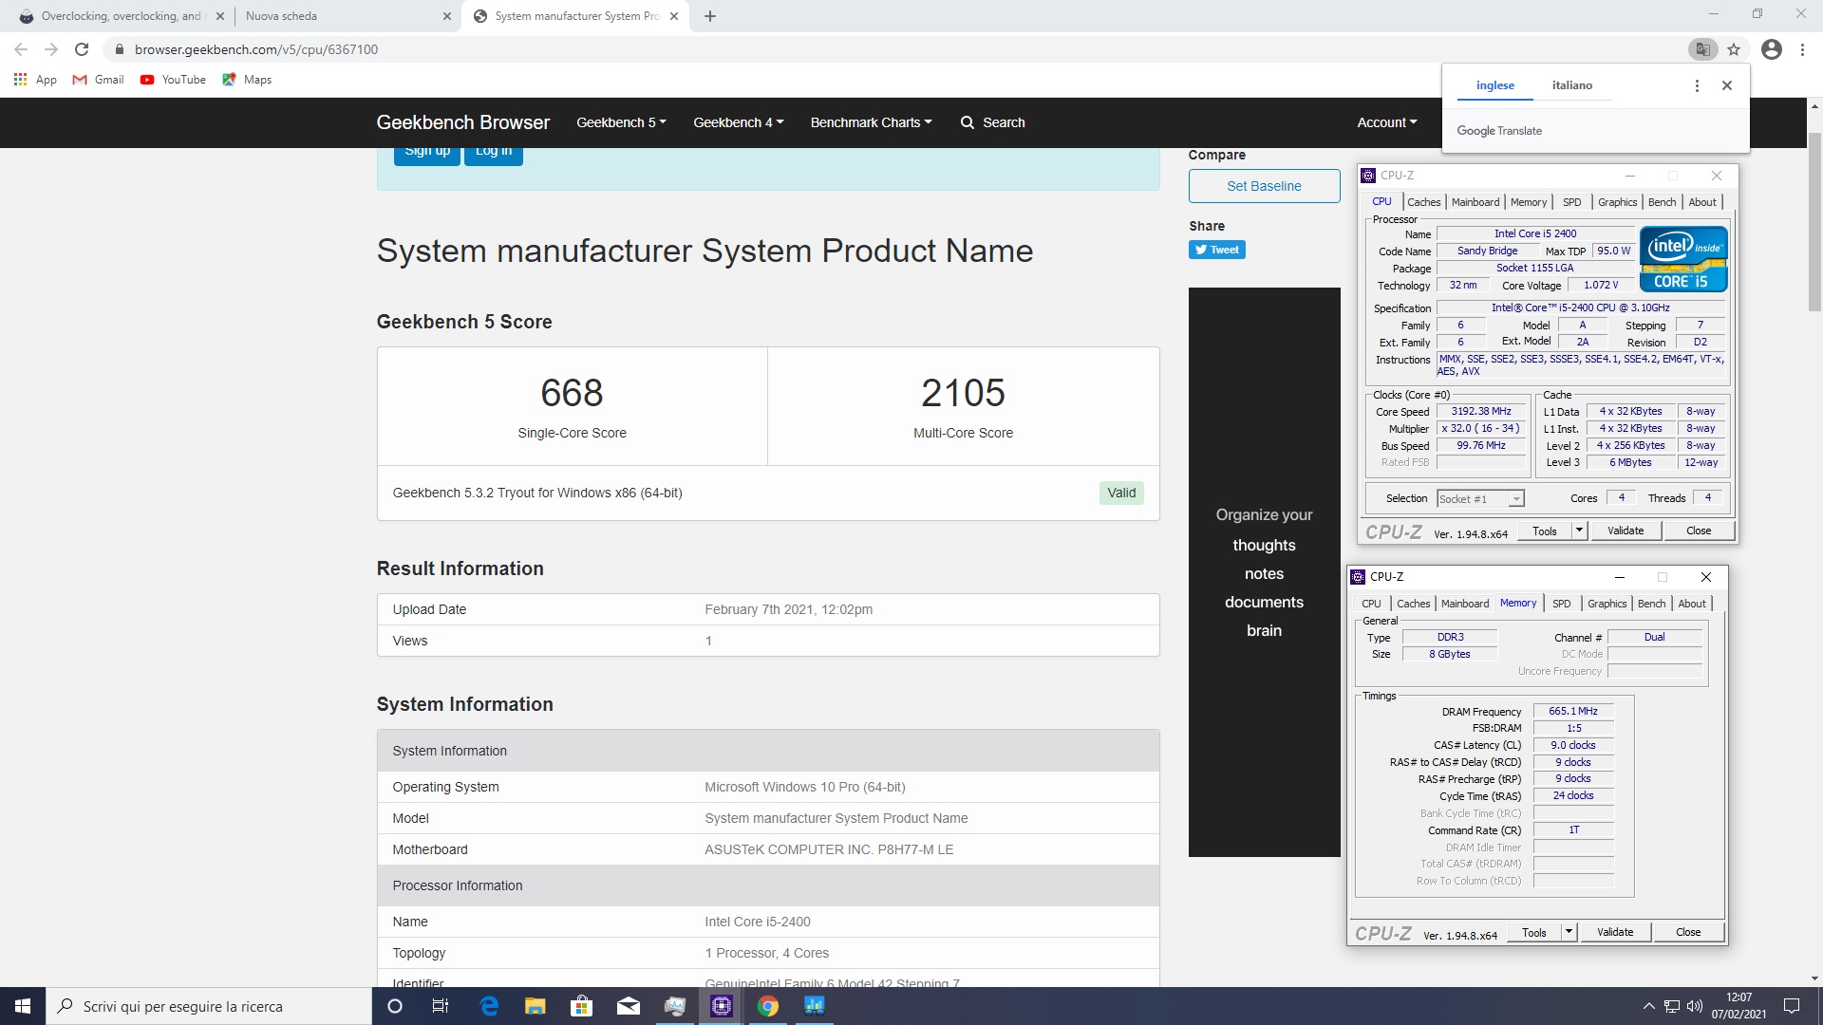
Task: Select italiano language in translate popup
Action: pyautogui.click(x=1572, y=85)
